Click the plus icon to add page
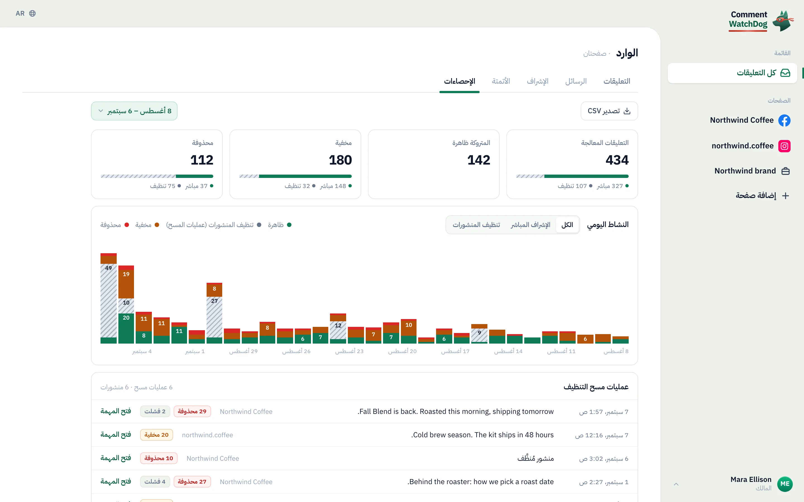Viewport: 804px width, 502px height. pos(785,196)
